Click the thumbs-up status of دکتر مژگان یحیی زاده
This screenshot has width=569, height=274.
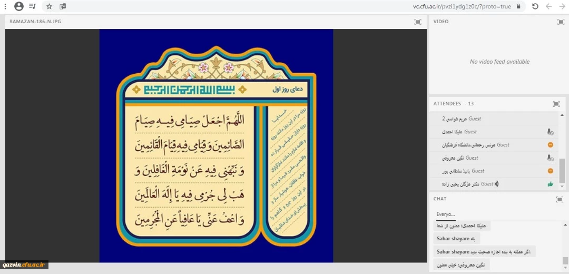point(550,184)
